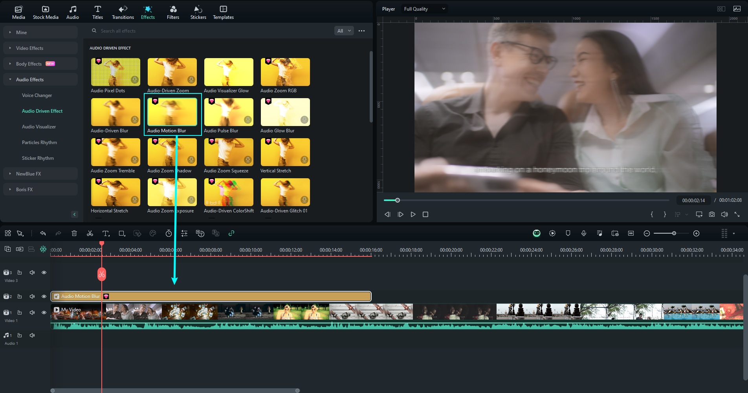
Task: Open the Templates tab
Action: pos(223,13)
